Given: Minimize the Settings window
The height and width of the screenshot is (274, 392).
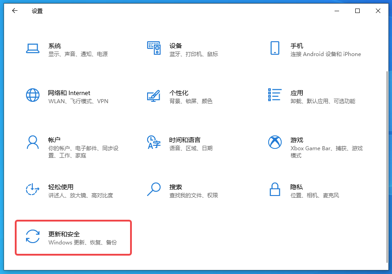Looking at the screenshot, I should coord(337,11).
